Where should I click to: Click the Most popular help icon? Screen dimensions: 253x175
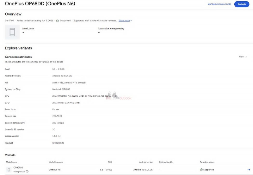click(27, 172)
